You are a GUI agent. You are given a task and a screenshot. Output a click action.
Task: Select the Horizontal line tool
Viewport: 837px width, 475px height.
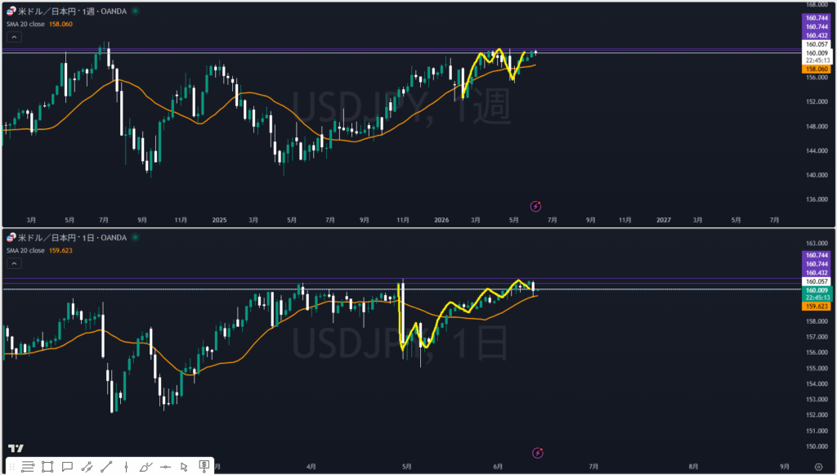coord(165,467)
